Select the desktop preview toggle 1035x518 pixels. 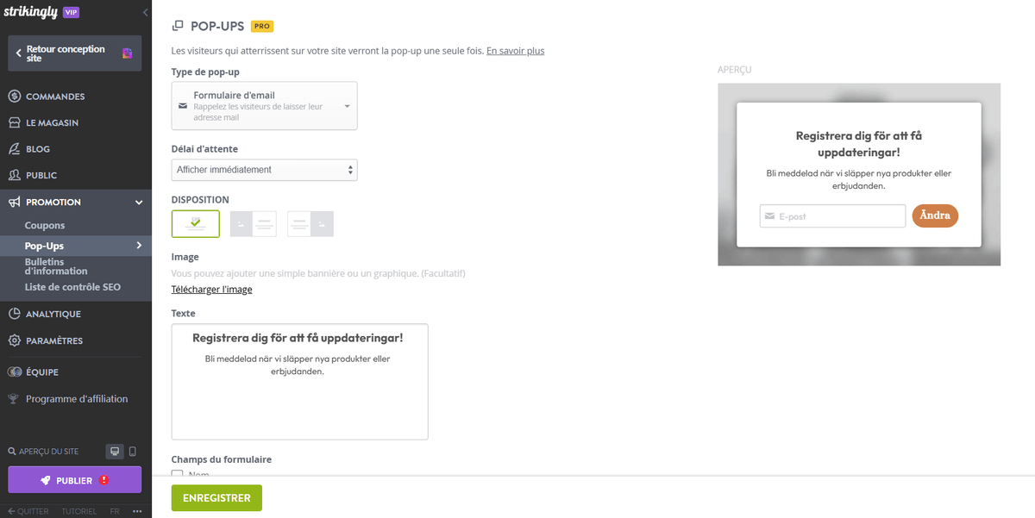point(114,451)
